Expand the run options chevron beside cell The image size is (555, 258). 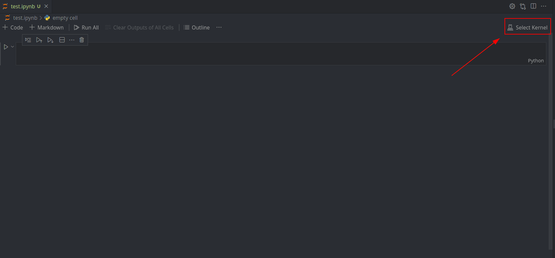pyautogui.click(x=12, y=47)
